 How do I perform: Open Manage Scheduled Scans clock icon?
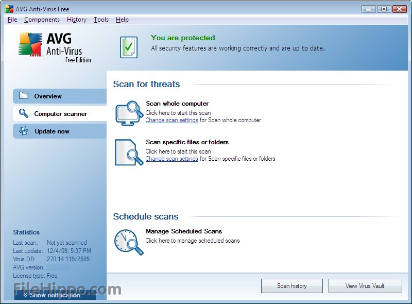[129, 242]
